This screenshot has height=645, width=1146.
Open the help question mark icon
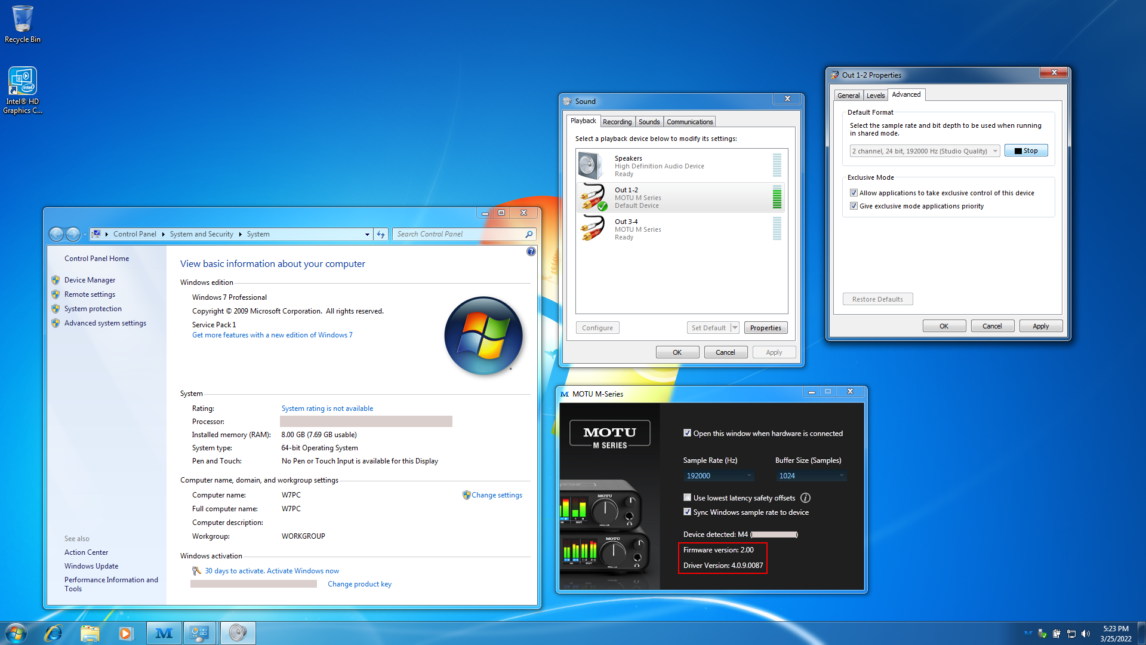click(531, 251)
